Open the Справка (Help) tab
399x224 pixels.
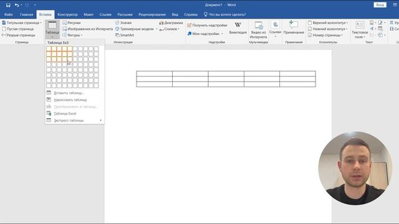191,14
